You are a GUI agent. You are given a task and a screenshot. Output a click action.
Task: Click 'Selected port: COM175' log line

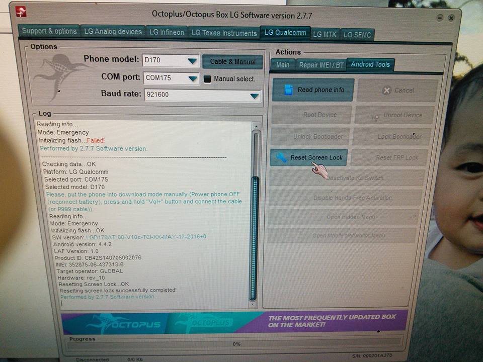pos(76,179)
